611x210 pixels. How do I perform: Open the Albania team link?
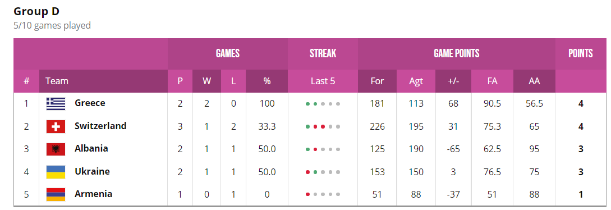coord(91,148)
